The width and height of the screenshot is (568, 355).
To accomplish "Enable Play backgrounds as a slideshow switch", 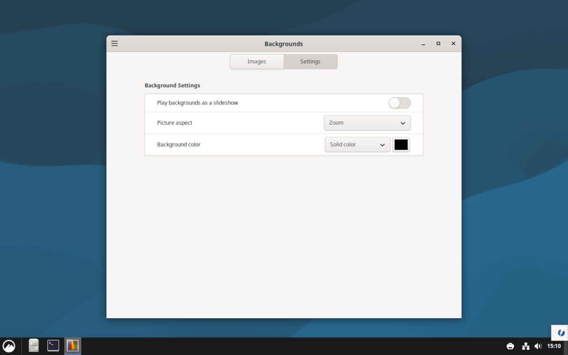I will [x=399, y=103].
